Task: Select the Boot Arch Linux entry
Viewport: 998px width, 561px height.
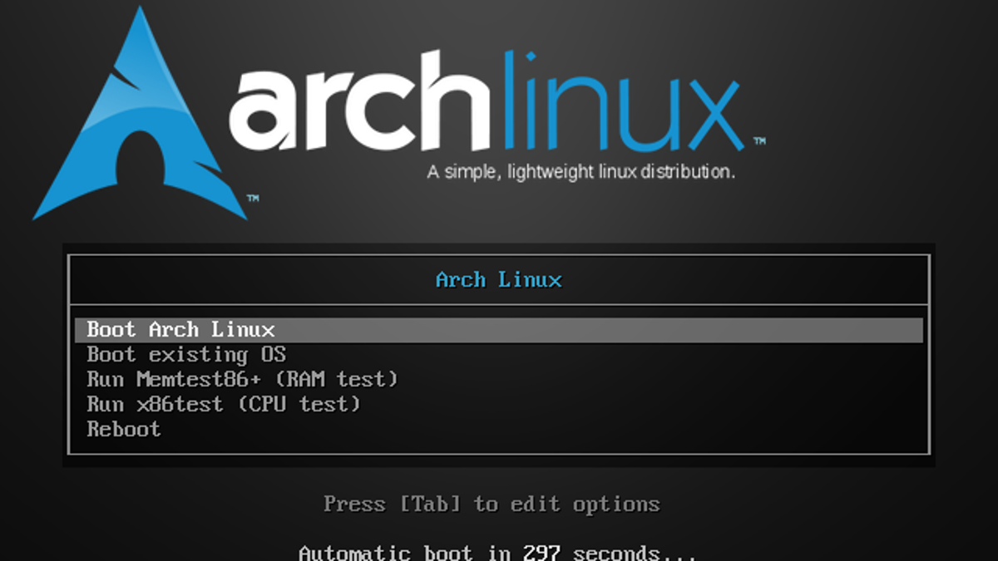Action: coord(498,329)
